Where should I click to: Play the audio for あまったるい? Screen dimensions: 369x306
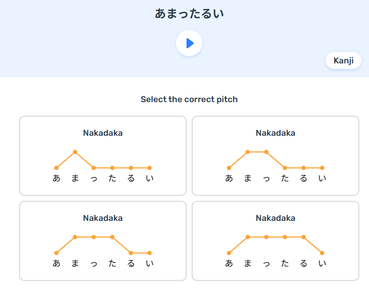(x=189, y=43)
